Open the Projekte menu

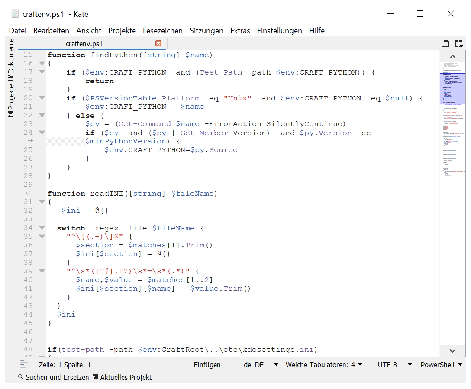(x=122, y=31)
